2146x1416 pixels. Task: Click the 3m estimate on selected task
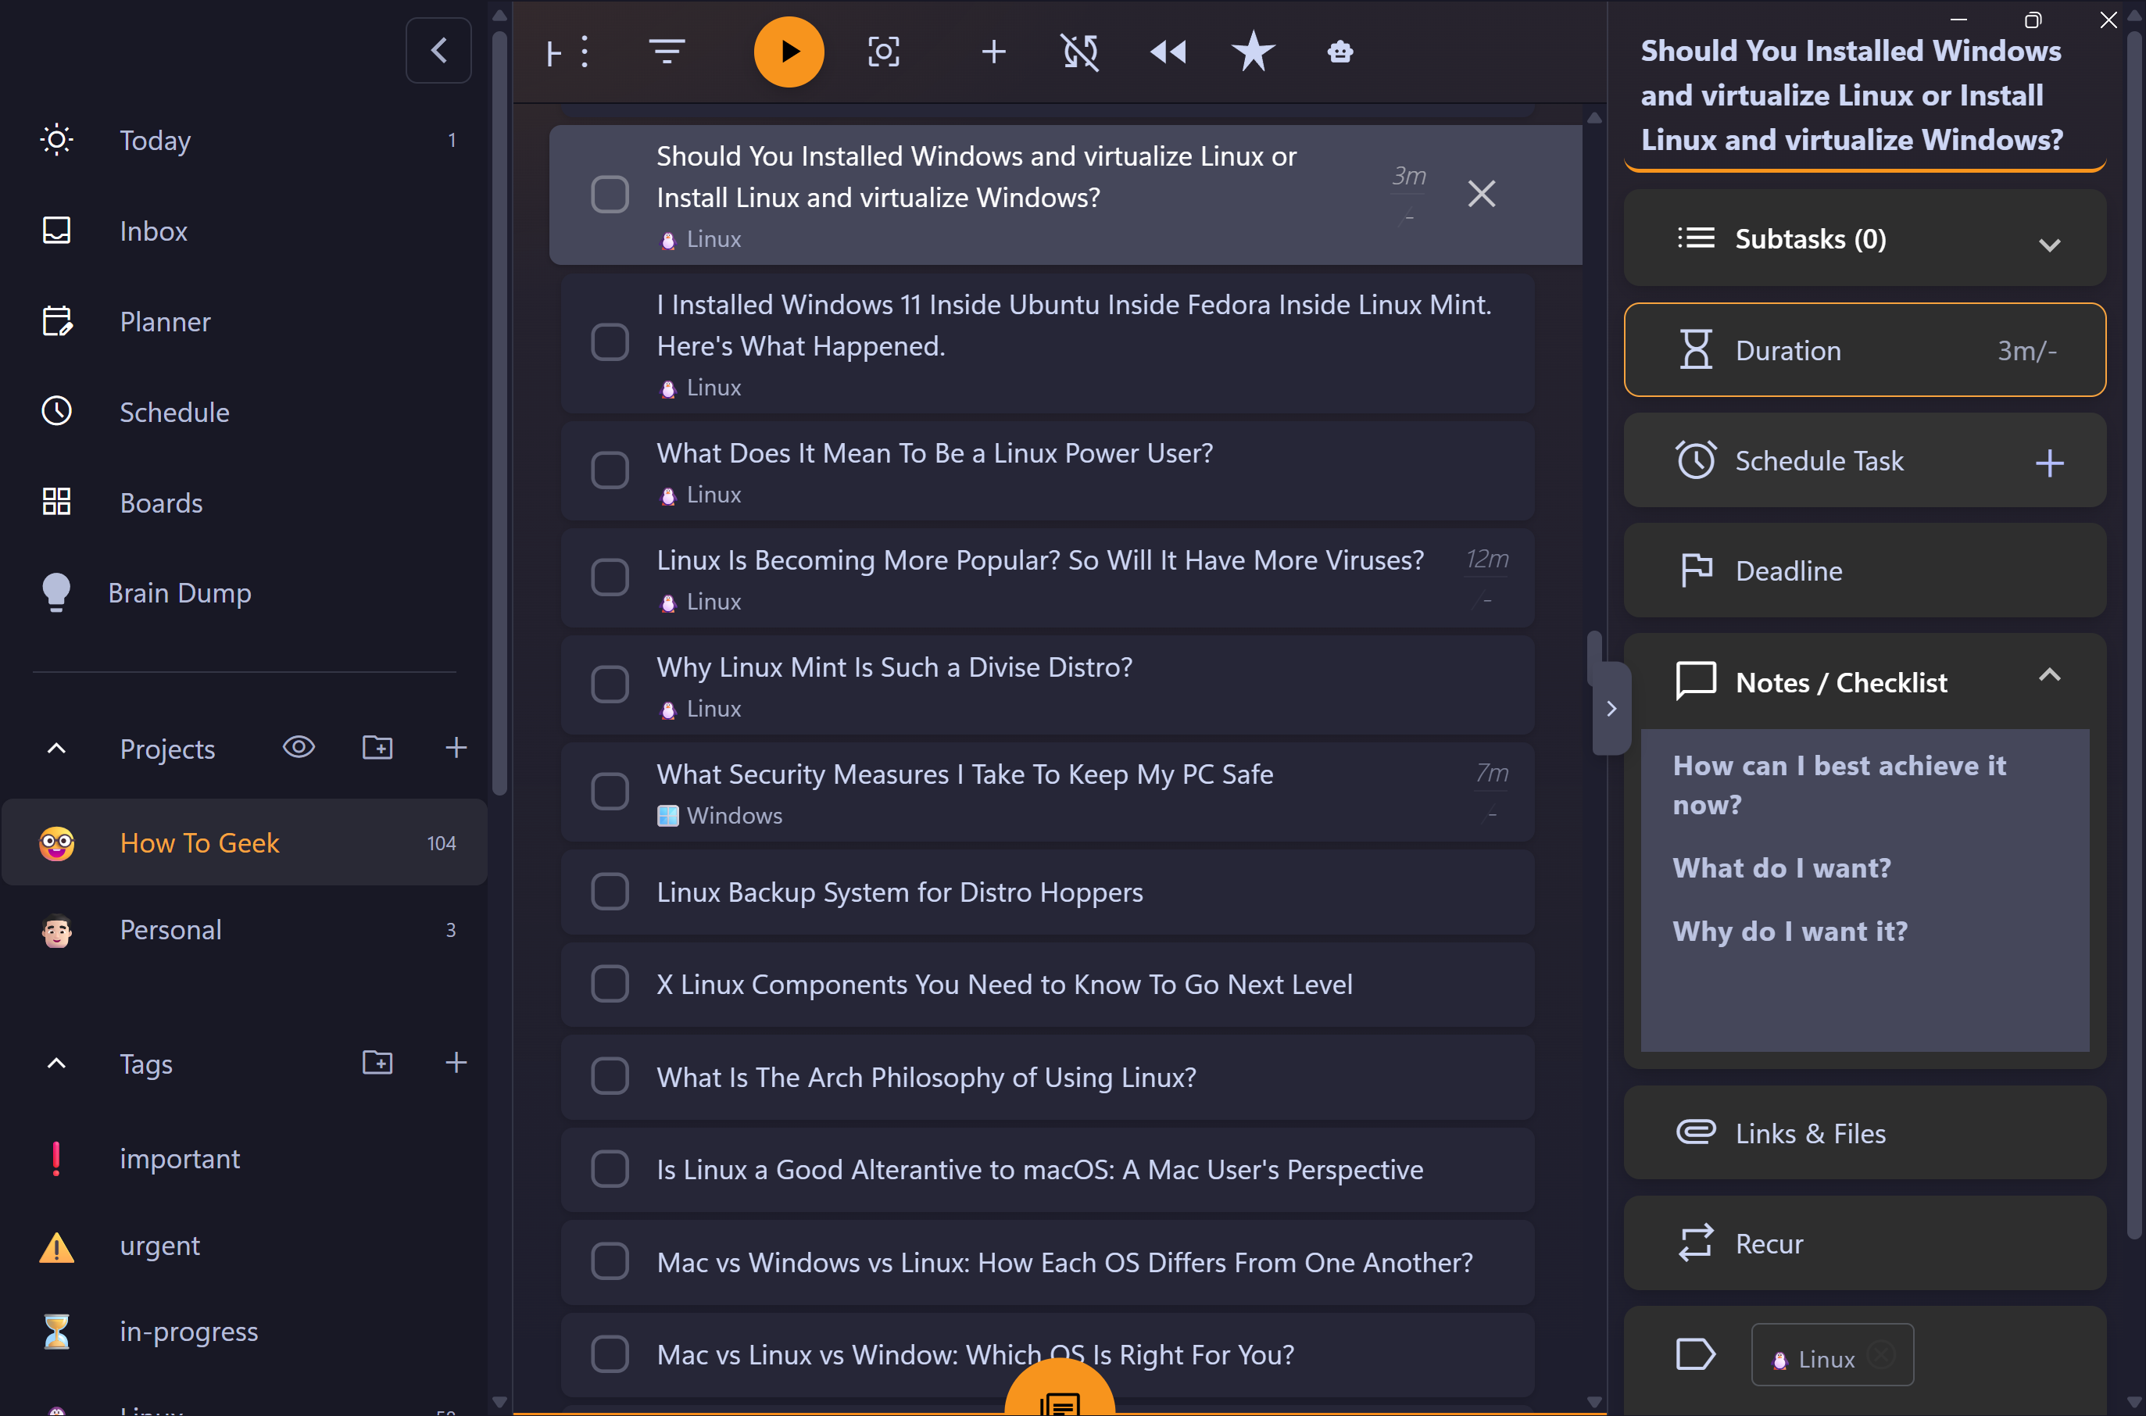click(x=1408, y=175)
